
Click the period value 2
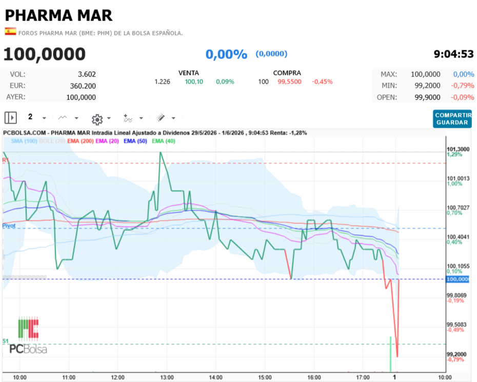point(30,117)
